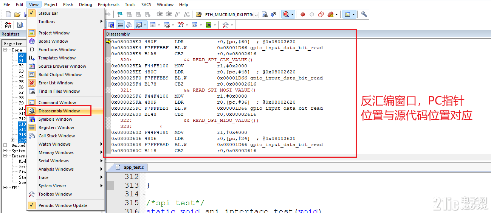Click the Analysis Windows toolbar icon
The height and width of the screenshot is (213, 491).
click(180, 25)
